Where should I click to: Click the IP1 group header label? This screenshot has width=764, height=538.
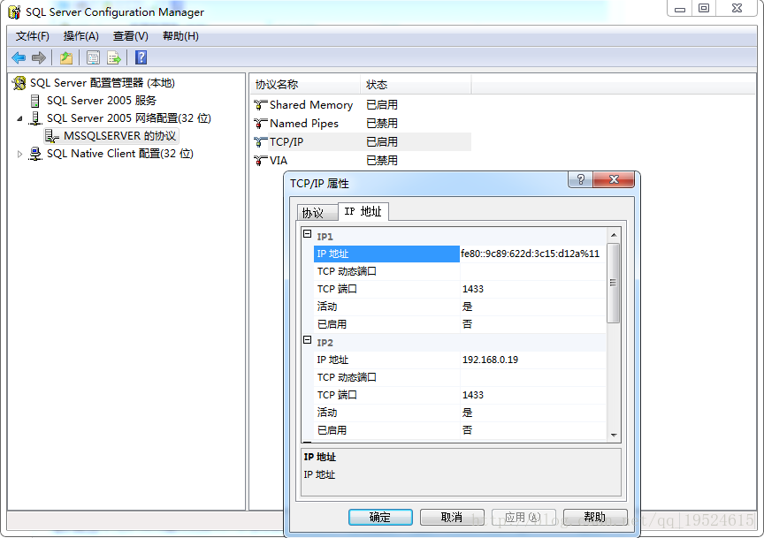(325, 237)
